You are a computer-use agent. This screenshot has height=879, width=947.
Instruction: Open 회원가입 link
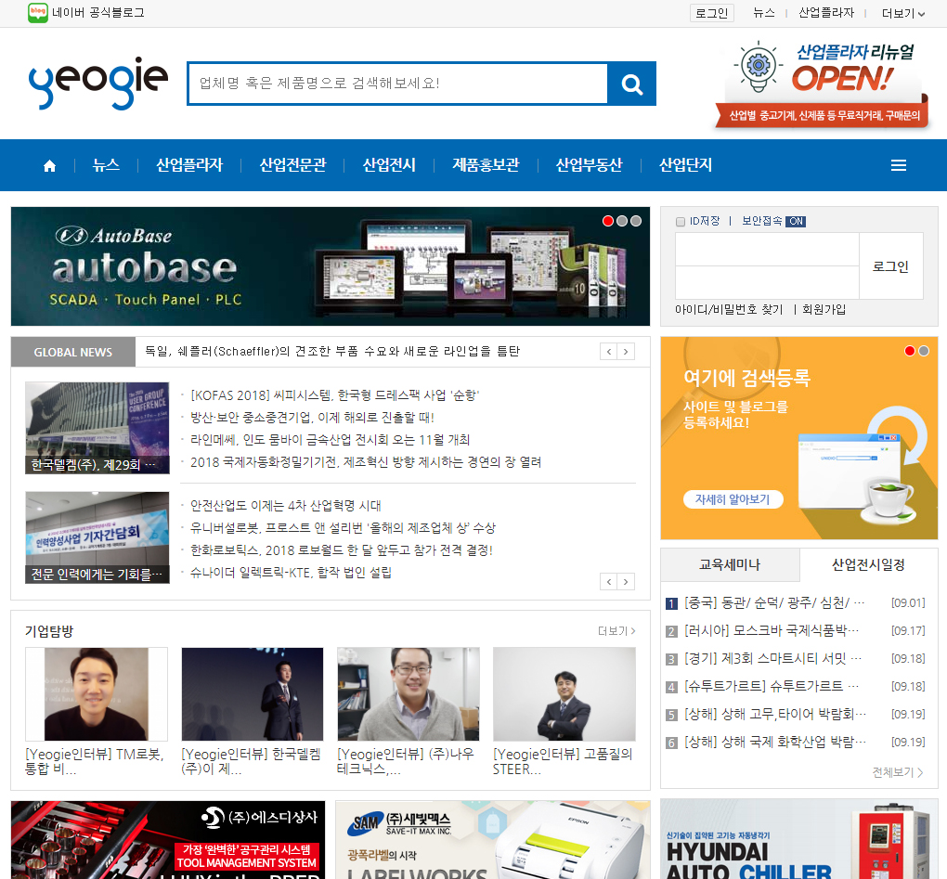click(x=824, y=310)
